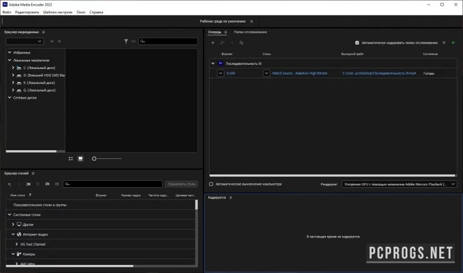The width and height of the screenshot is (463, 273).
Task: Click the import styles icon
Action: (x=47, y=184)
